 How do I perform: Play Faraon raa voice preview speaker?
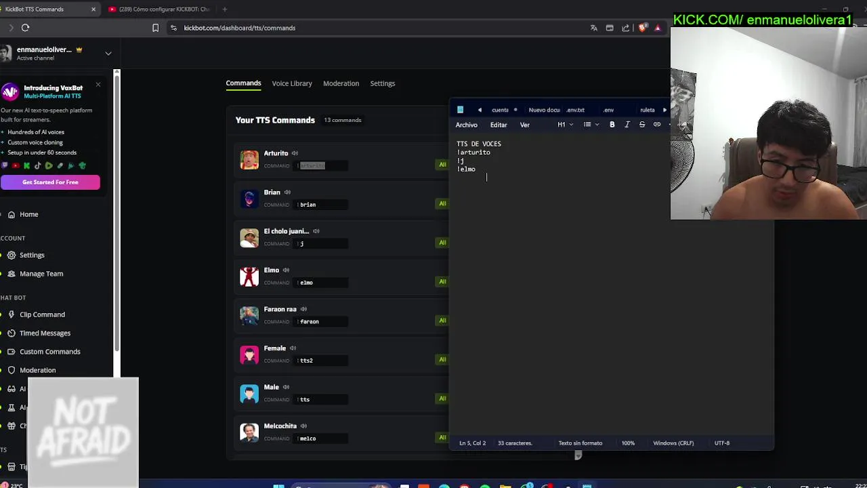click(x=303, y=309)
